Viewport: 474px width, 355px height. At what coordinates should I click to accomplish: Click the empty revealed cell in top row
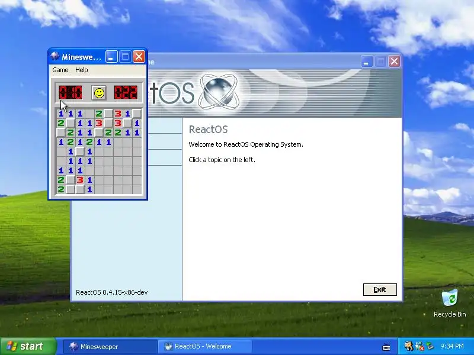[x=89, y=114]
